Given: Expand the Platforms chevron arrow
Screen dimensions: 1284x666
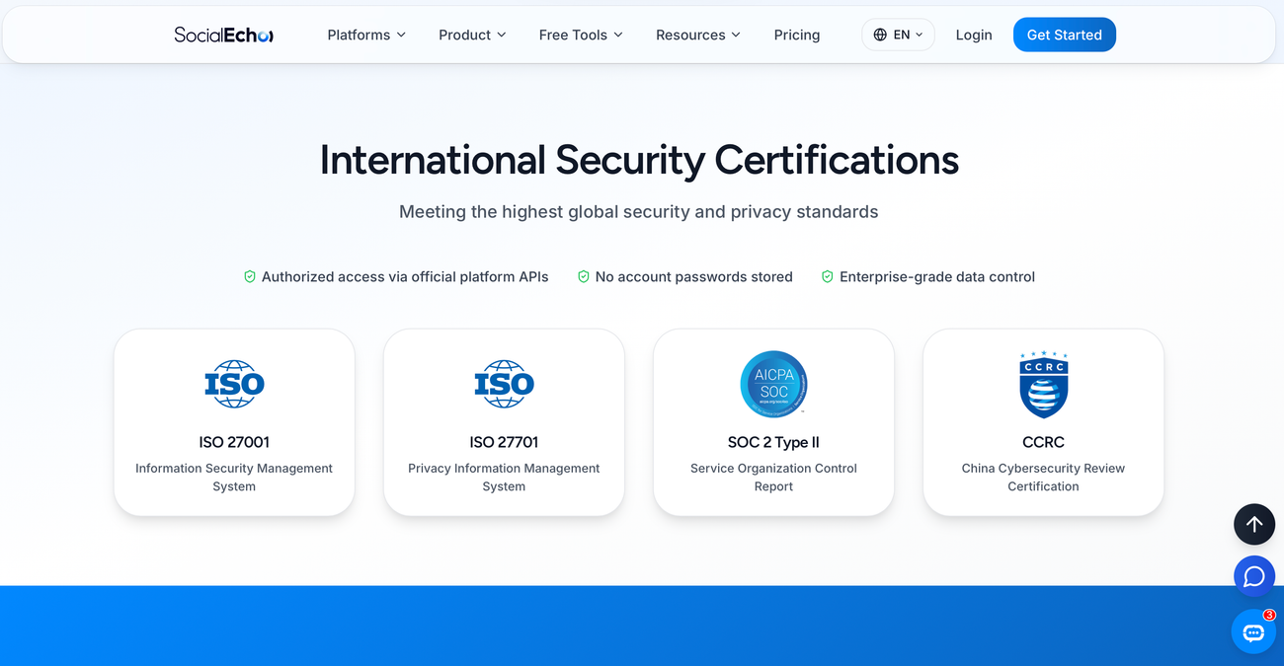Looking at the screenshot, I should click(401, 35).
